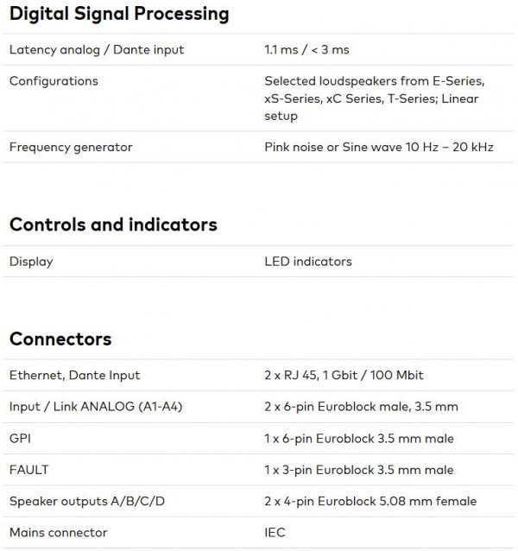518x551 pixels.
Task: Select the GPI row label
Action: 20,439
